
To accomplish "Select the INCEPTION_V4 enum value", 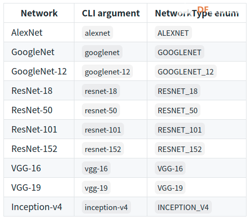I will [x=183, y=207].
